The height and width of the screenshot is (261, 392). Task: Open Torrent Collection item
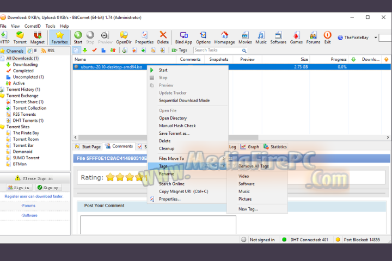click(29, 108)
